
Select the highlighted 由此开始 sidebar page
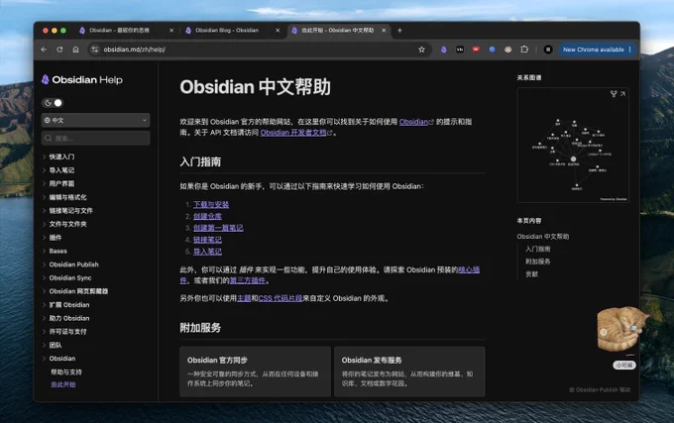63,384
